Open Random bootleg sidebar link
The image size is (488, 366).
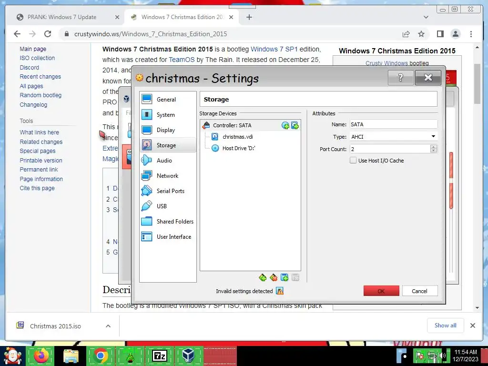(x=41, y=95)
